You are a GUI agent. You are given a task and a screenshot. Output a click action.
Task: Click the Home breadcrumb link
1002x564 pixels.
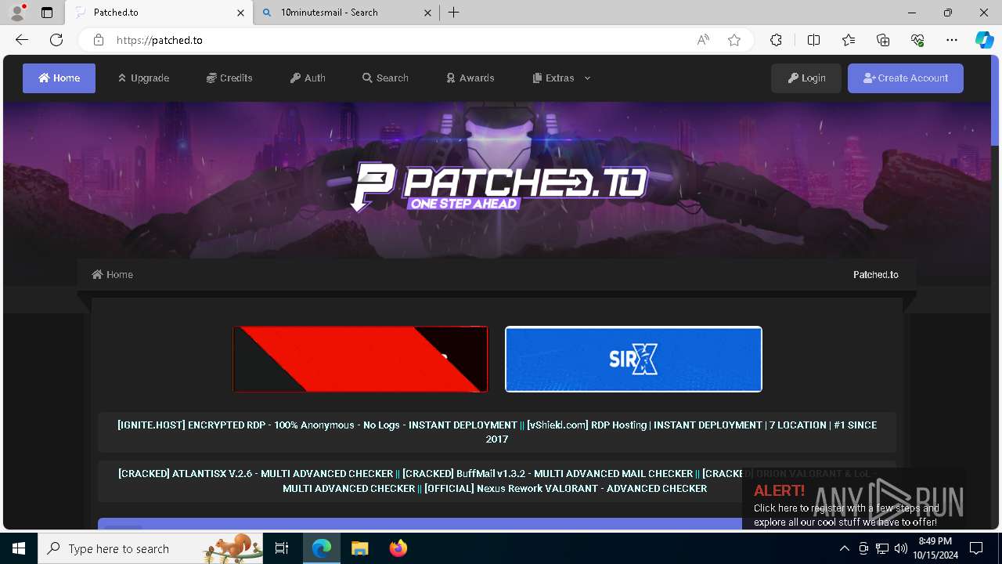[113, 274]
